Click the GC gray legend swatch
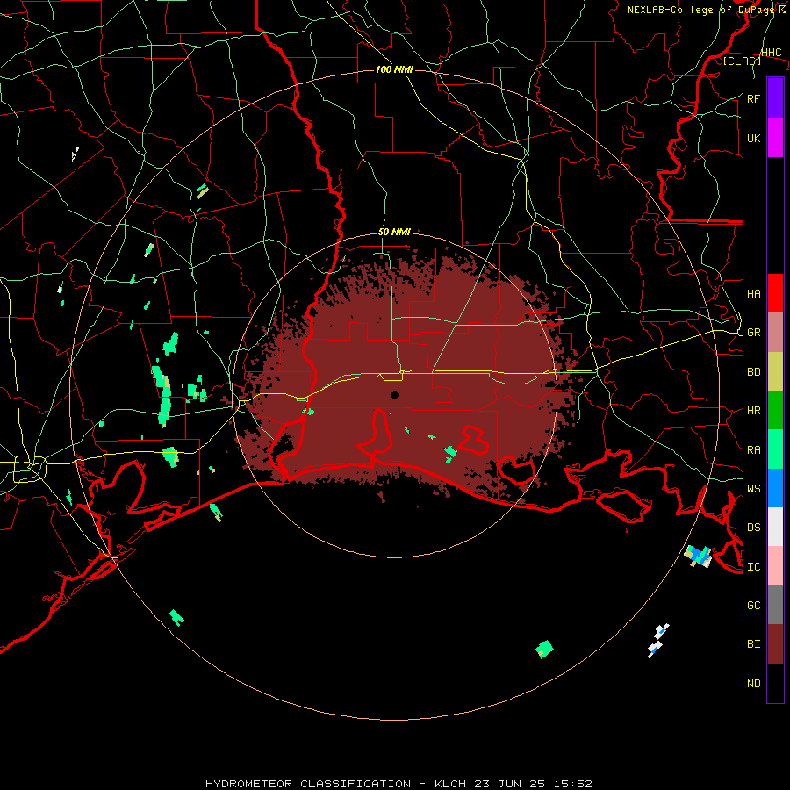 (x=775, y=605)
